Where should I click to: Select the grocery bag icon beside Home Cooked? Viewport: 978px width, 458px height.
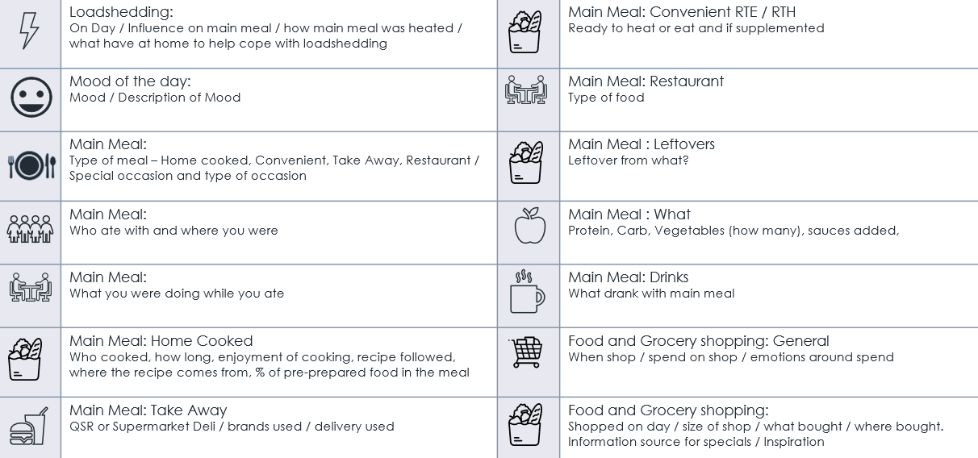click(25, 359)
